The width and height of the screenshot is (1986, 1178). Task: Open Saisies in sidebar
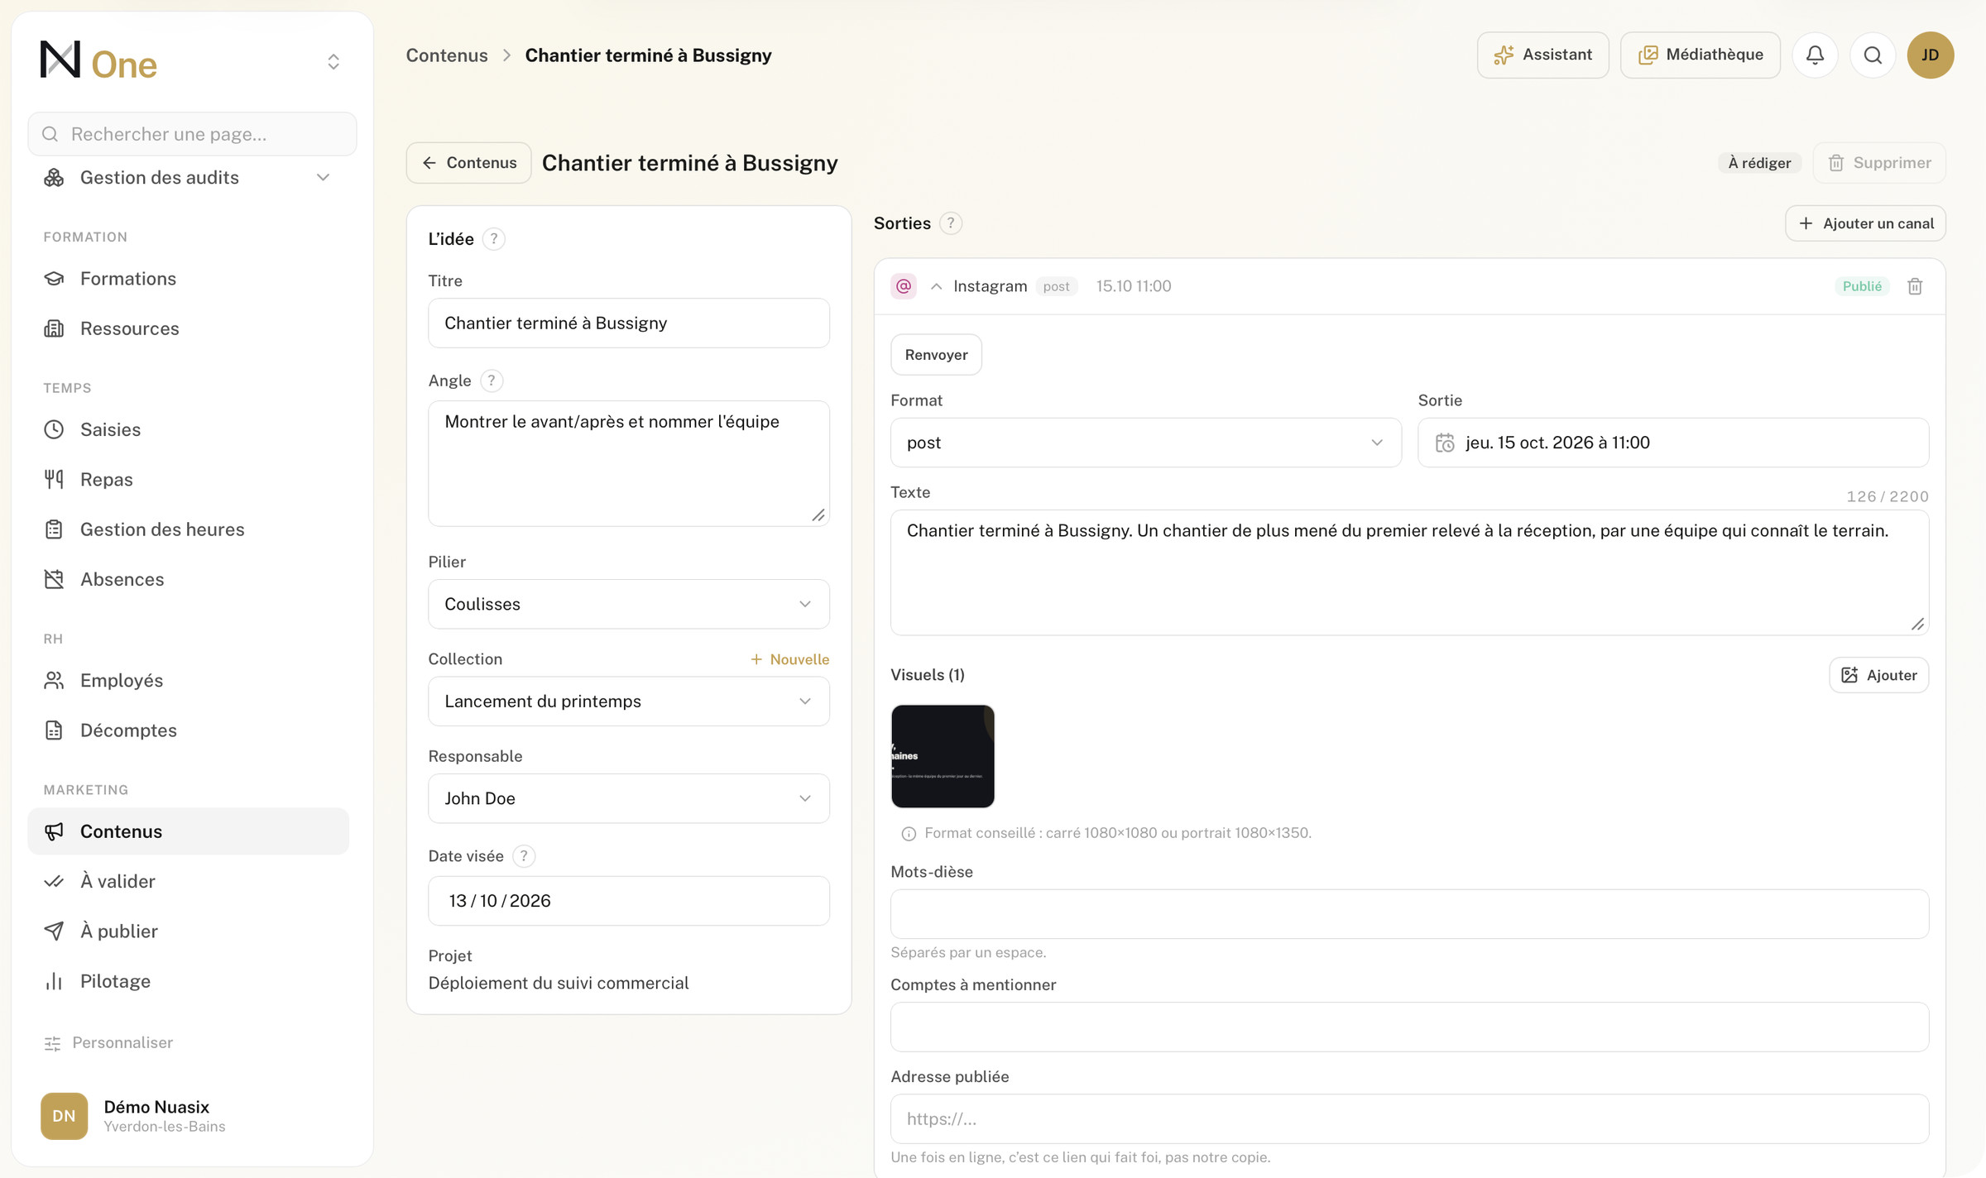[x=189, y=429]
